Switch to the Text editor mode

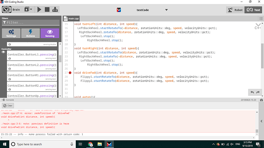click(253, 10)
